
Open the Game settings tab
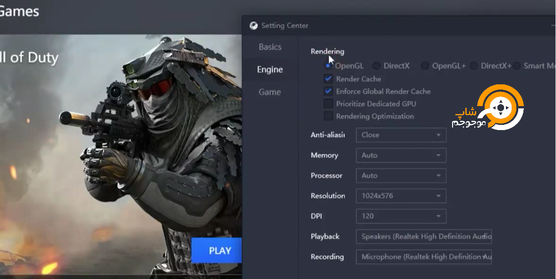tap(270, 92)
